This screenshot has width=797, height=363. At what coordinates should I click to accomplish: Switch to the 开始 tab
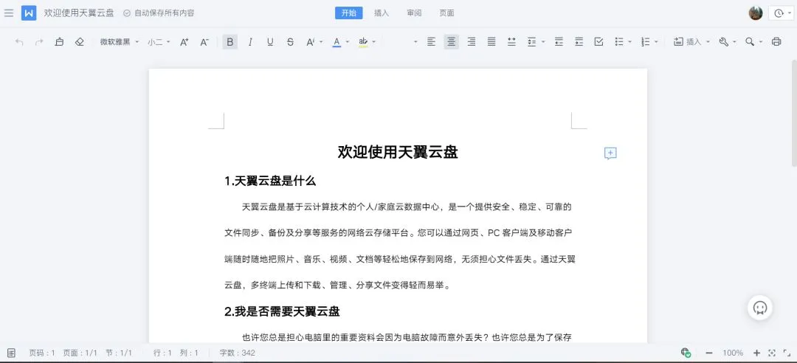(348, 13)
